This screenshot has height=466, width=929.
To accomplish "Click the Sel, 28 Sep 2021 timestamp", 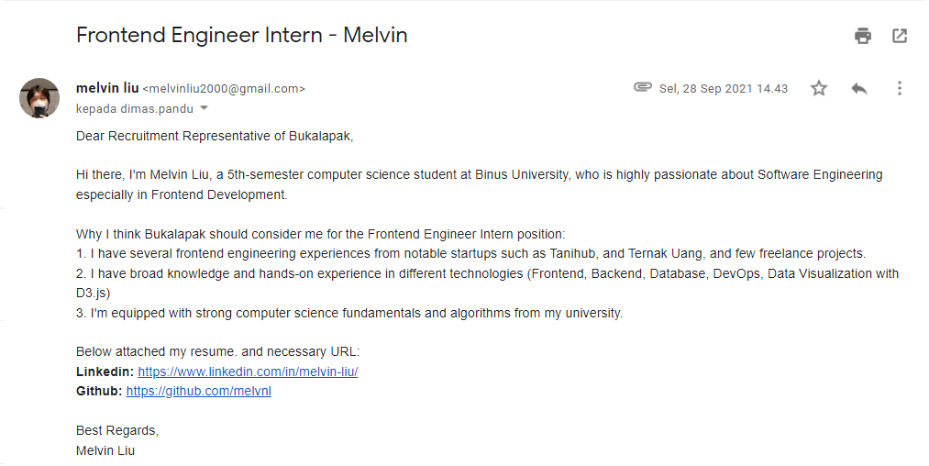I will 724,89.
